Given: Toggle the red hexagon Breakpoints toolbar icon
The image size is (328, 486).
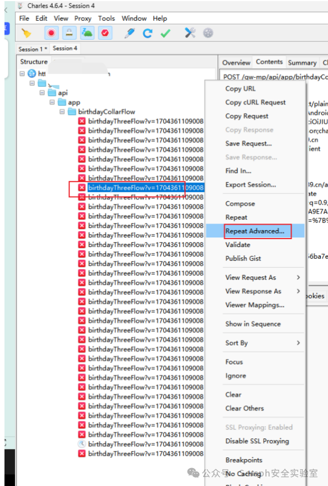Looking at the screenshot, I should click(x=105, y=33).
